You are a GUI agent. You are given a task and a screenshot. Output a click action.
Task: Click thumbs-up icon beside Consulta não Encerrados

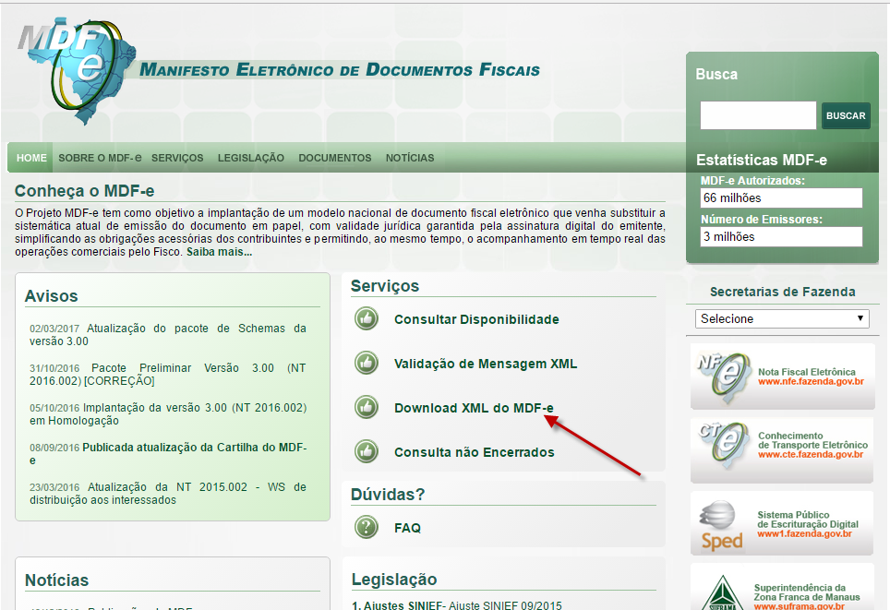tap(367, 451)
